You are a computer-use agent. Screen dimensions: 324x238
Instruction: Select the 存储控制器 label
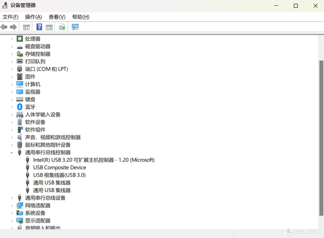pyautogui.click(x=38, y=54)
